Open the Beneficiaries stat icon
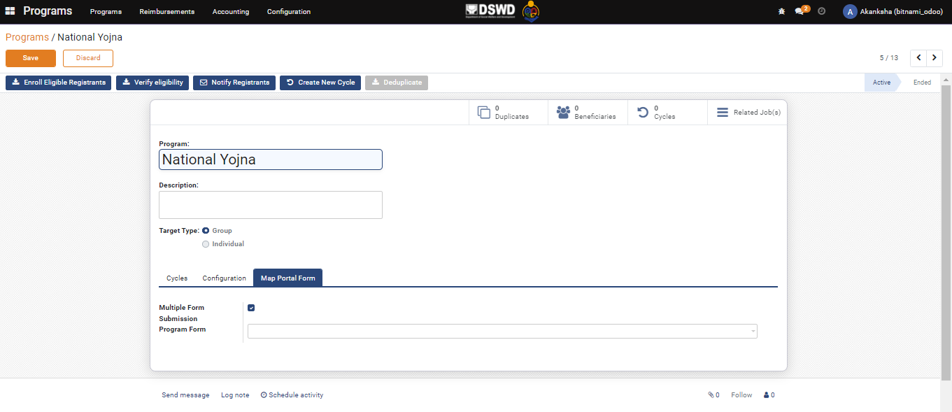This screenshot has width=952, height=412. [x=563, y=113]
